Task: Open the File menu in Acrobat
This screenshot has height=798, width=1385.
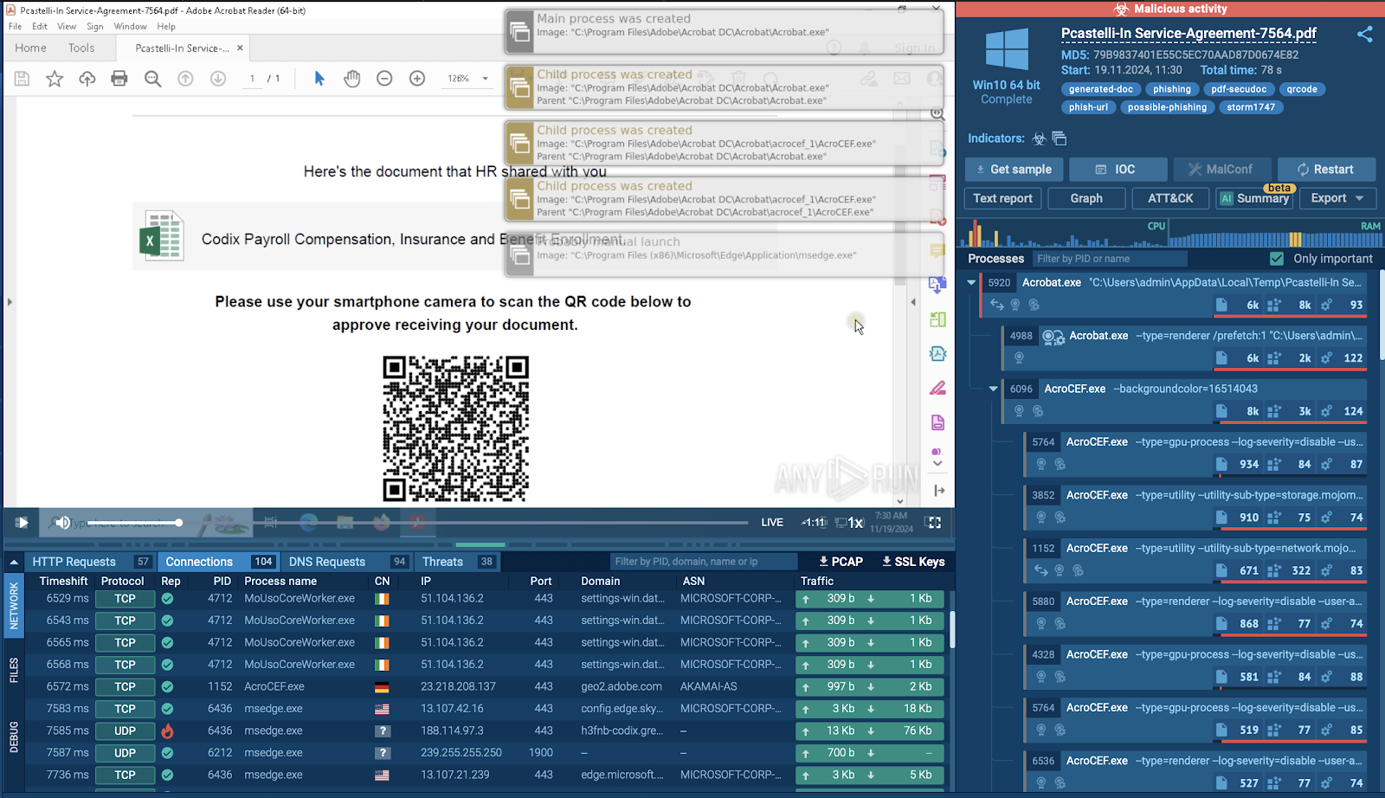Action: pos(15,27)
